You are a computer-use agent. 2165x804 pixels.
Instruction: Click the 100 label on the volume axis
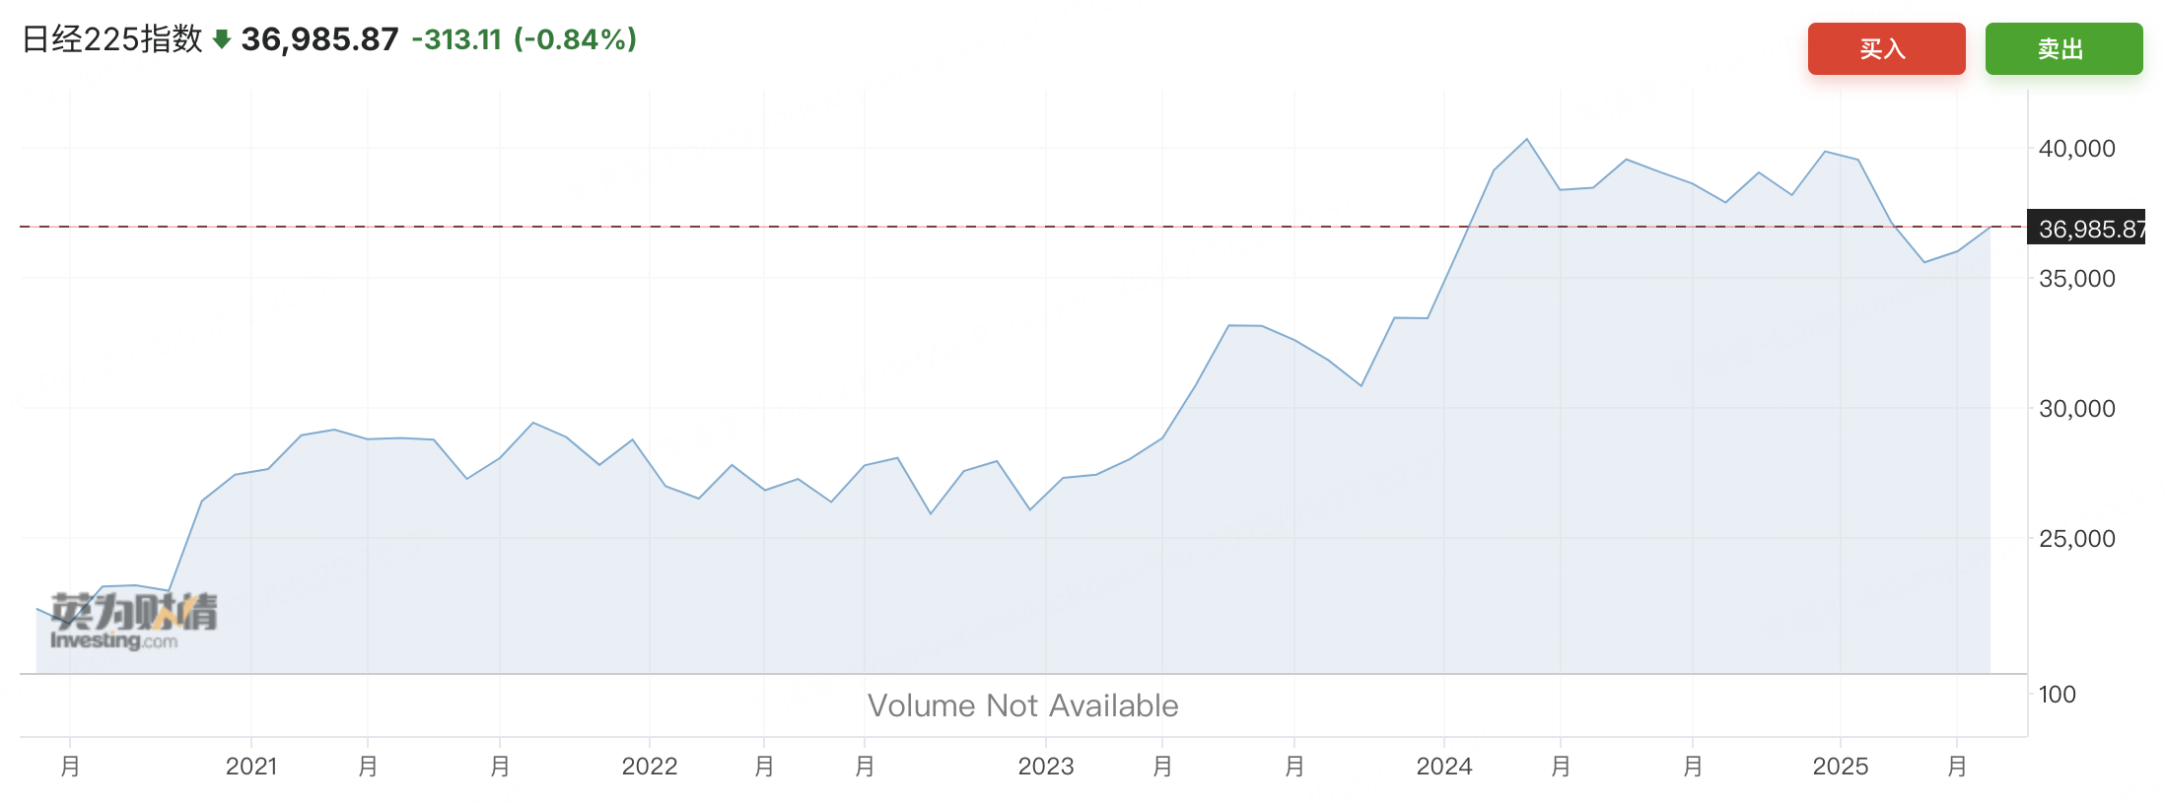coord(2058,695)
